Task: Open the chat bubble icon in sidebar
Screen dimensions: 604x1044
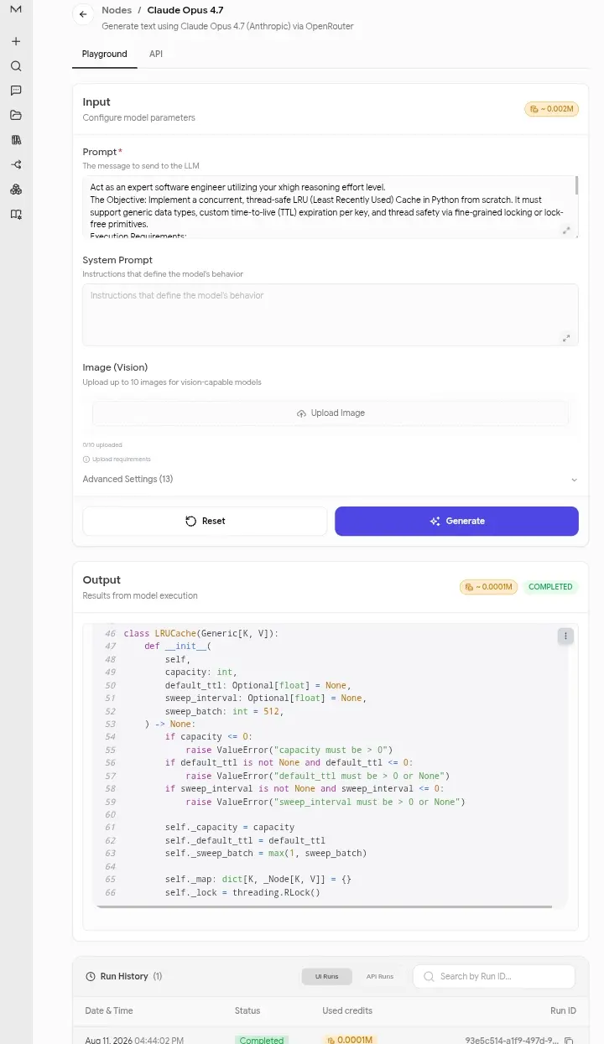Action: pyautogui.click(x=16, y=91)
